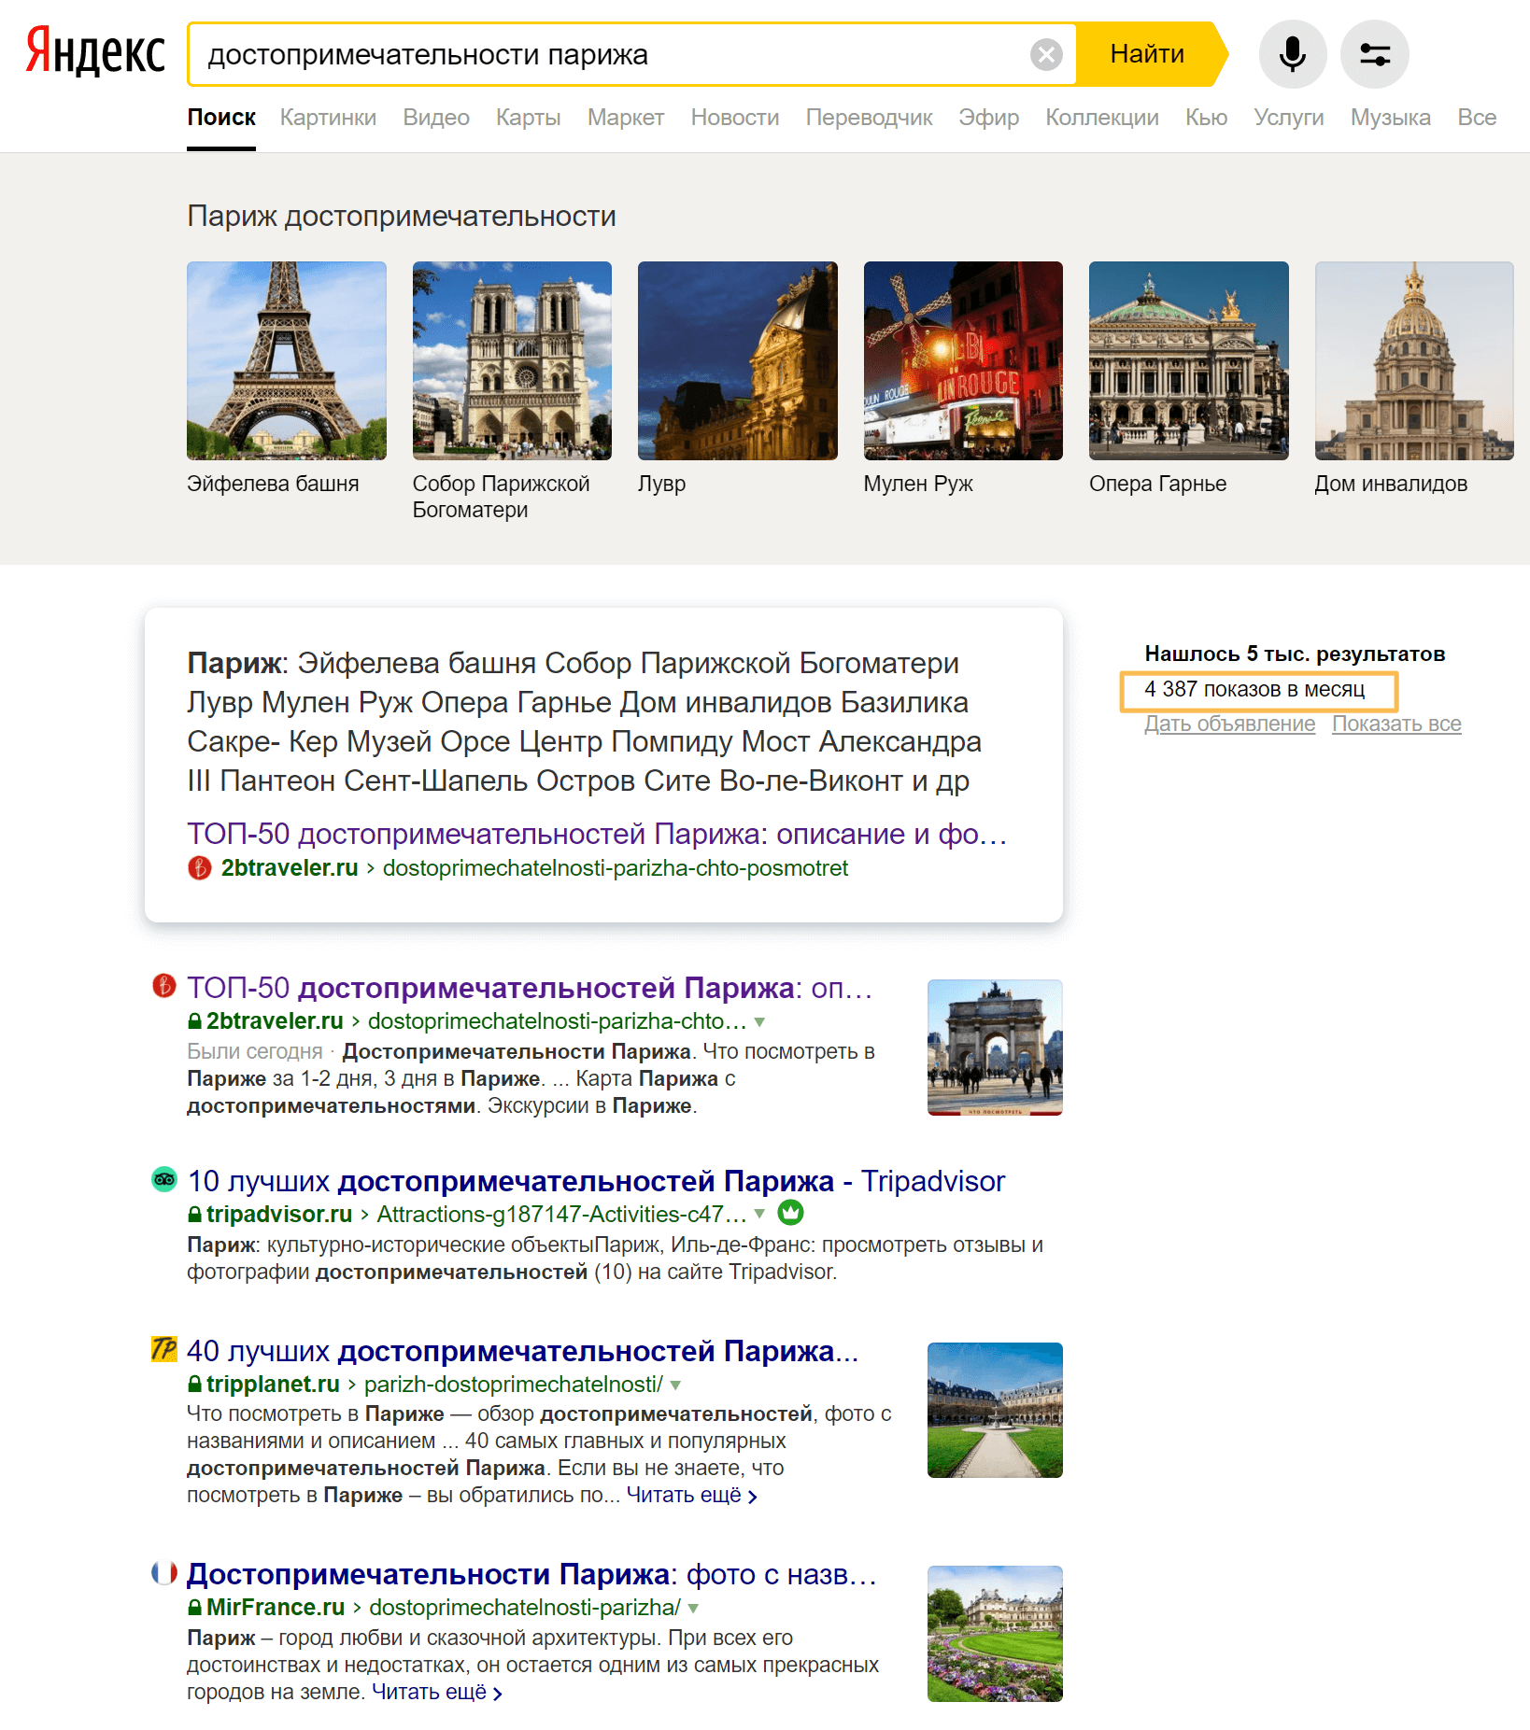Switch to the Картинки tab
Viewport: 1530px width, 1730px height.
click(328, 118)
